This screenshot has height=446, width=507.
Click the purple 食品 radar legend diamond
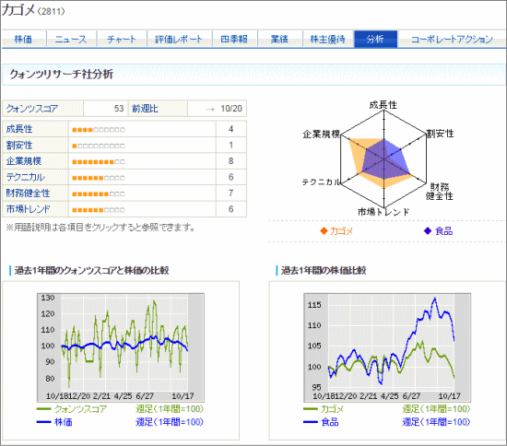pyautogui.click(x=428, y=231)
